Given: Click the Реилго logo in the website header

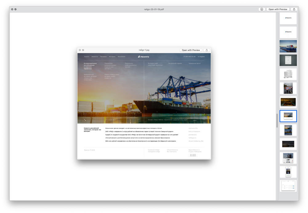Looking at the screenshot, I should click(x=144, y=57).
